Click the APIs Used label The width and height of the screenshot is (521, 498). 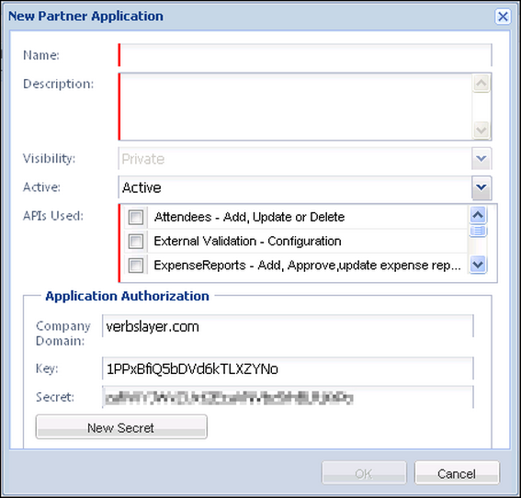53,216
